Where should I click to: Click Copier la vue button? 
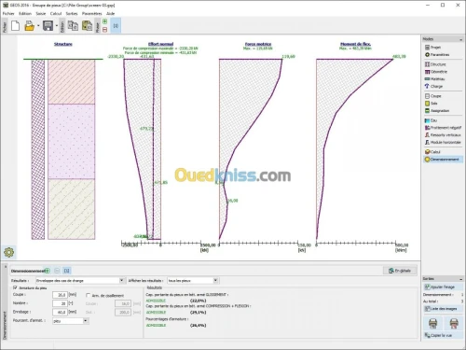(x=444, y=335)
